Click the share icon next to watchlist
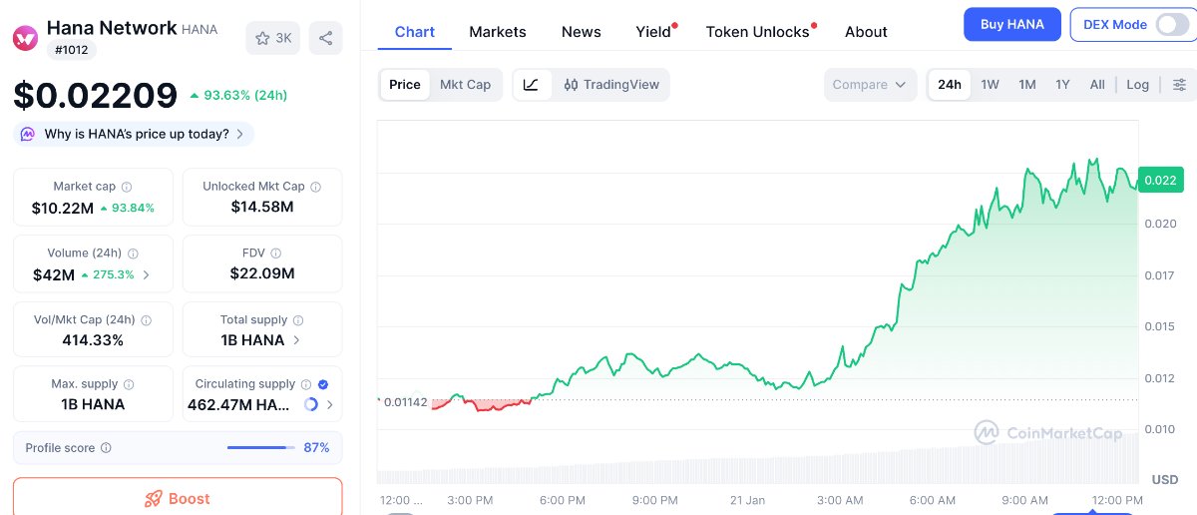Viewport: 1197px width, 515px height. [326, 38]
